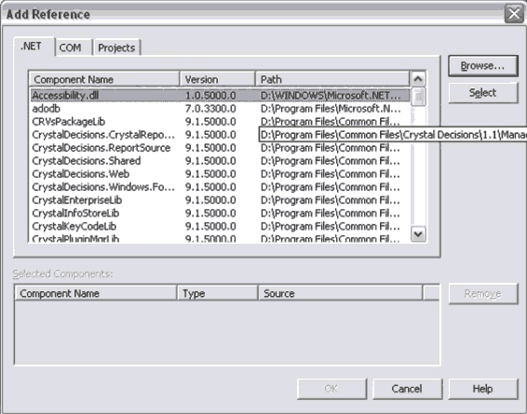527x414 pixels.
Task: Sort by the Component Name column header
Action: (x=104, y=79)
